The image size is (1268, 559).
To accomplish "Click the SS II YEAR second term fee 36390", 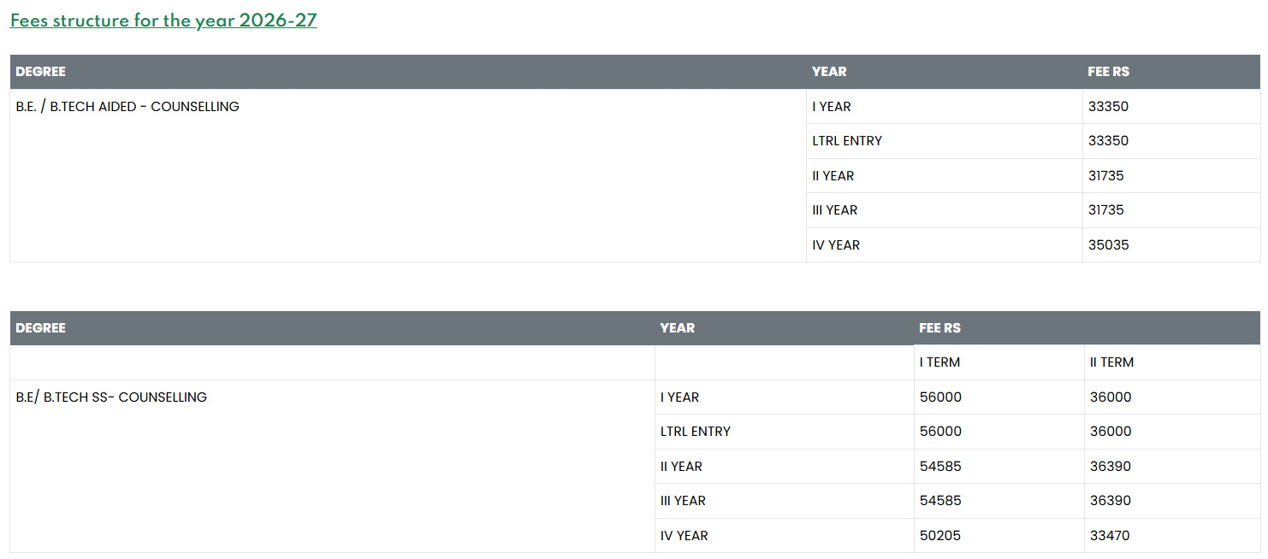I will [1110, 467].
